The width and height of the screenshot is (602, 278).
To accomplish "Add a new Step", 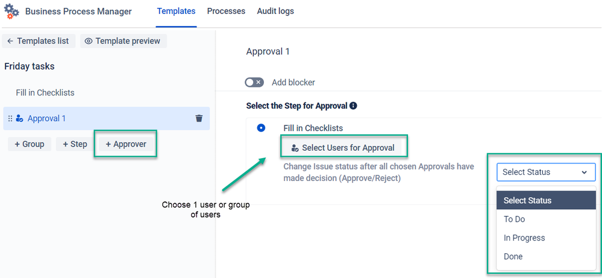I will pyautogui.click(x=75, y=144).
